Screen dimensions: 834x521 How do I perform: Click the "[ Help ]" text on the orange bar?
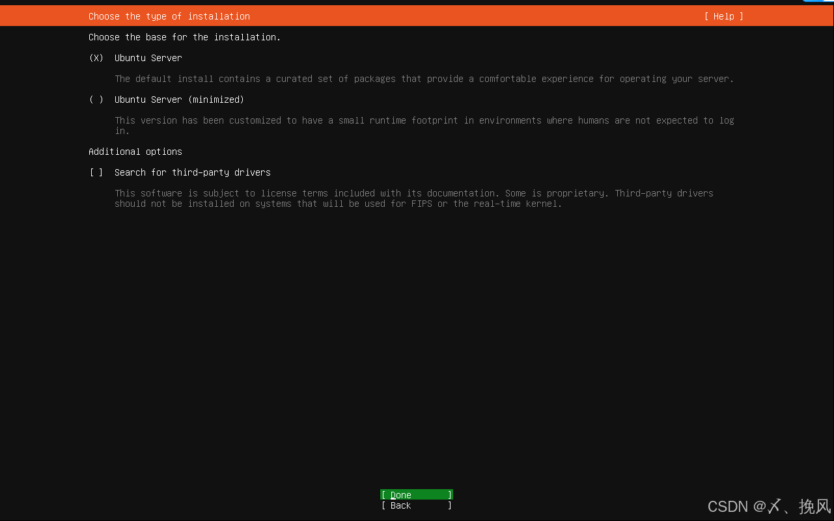pos(723,16)
